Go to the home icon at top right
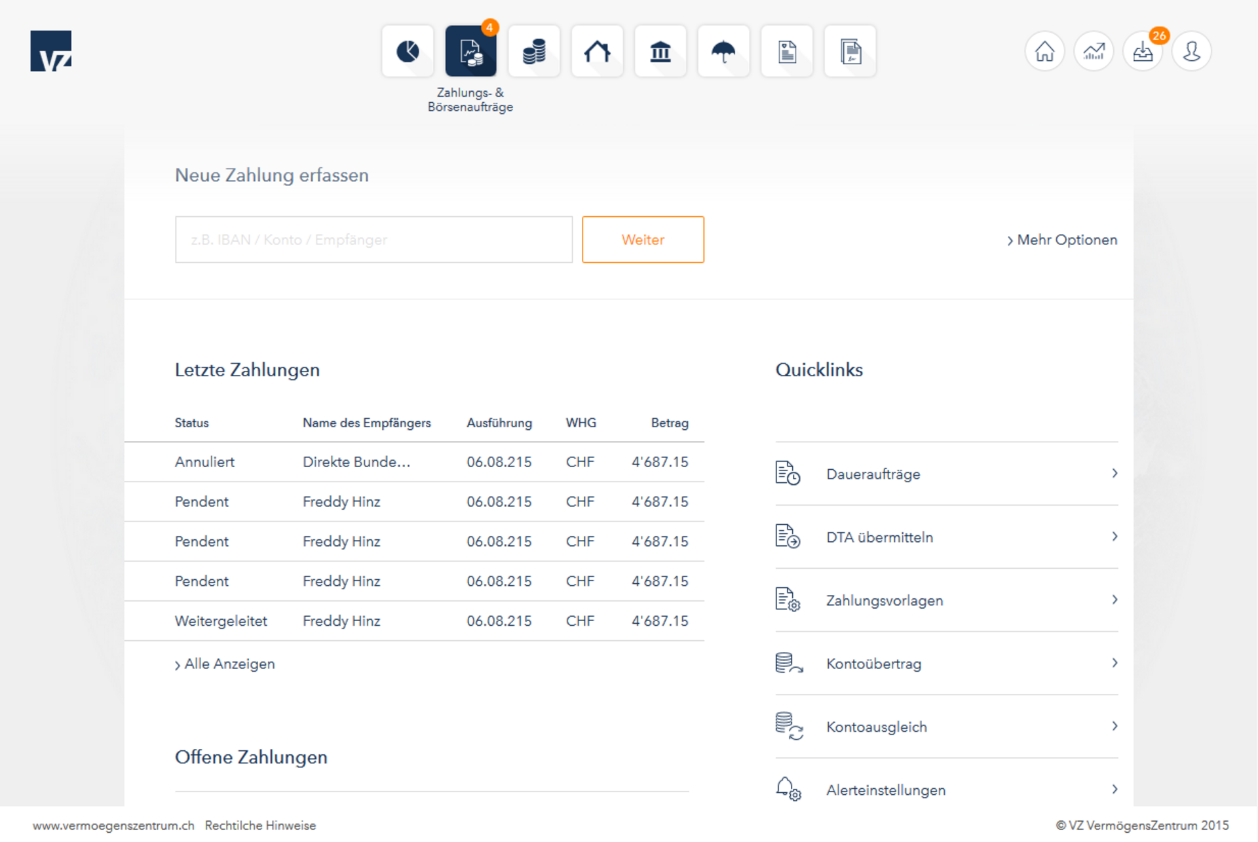Image resolution: width=1258 pixels, height=842 pixels. (x=1044, y=51)
